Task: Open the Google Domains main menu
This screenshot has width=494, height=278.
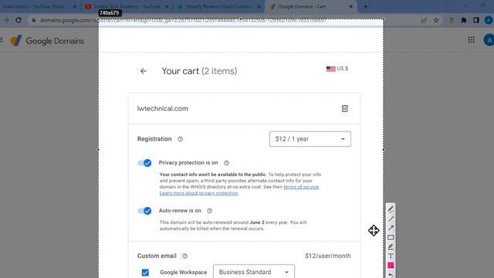Action: coord(2,40)
